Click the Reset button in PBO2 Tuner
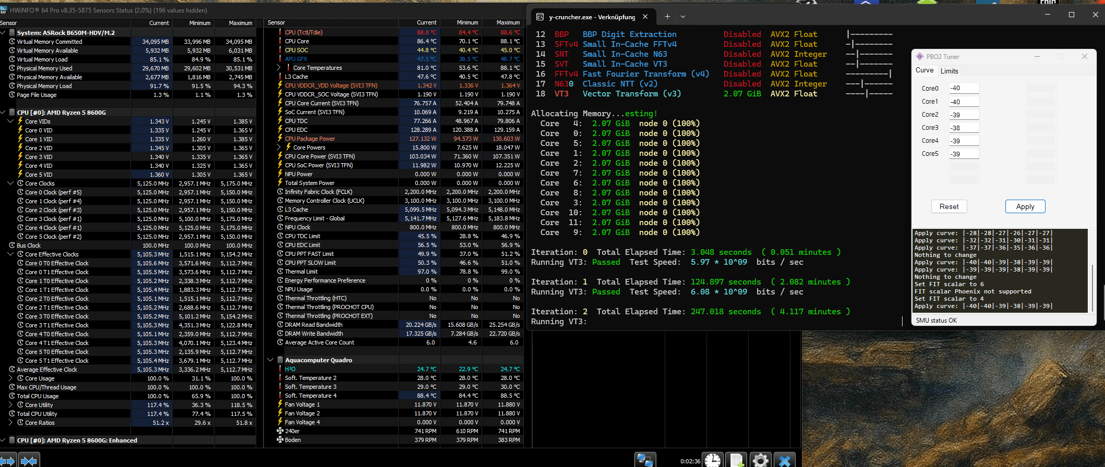 point(949,206)
